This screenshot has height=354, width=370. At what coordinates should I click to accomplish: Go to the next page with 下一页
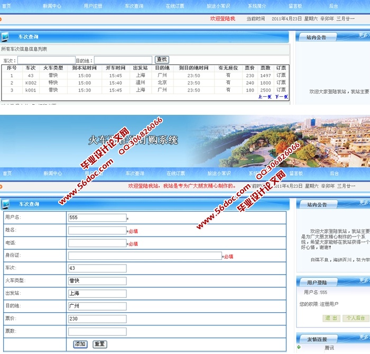(x=281, y=97)
